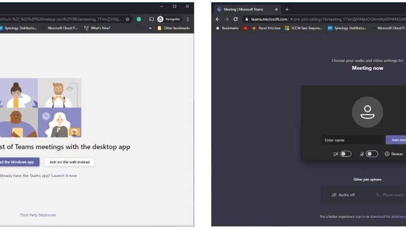Click the teams.microsoft.com address bar

328,19
